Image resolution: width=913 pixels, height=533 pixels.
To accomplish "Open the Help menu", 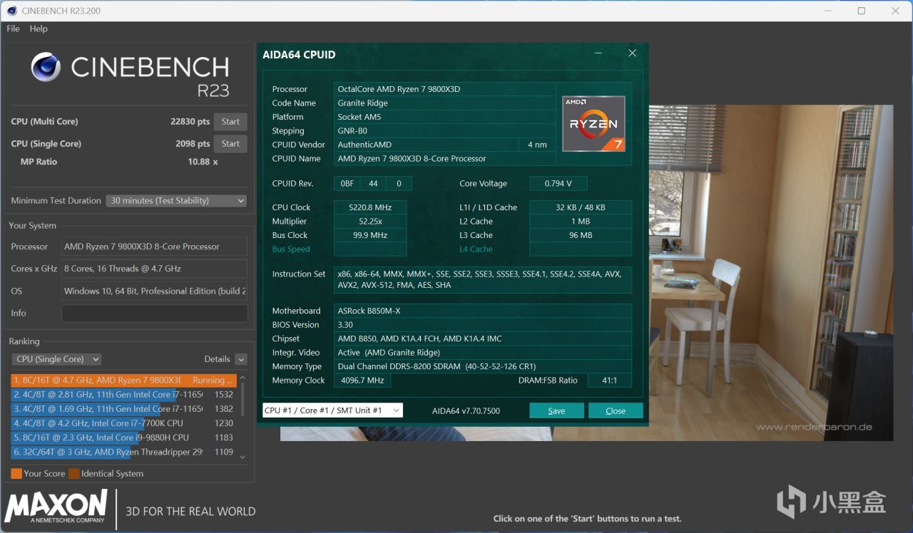I will click(39, 29).
